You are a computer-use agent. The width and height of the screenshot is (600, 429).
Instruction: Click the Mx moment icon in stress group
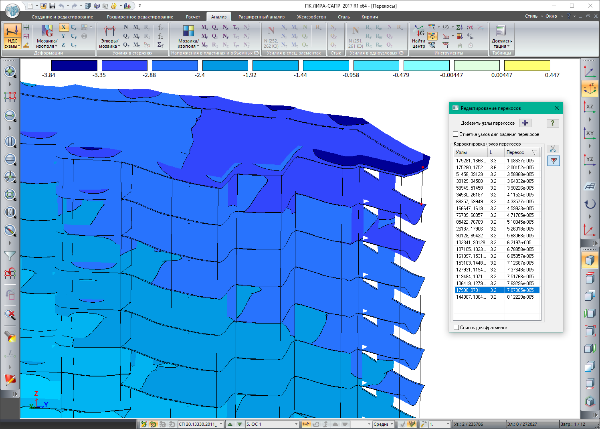tap(204, 27)
